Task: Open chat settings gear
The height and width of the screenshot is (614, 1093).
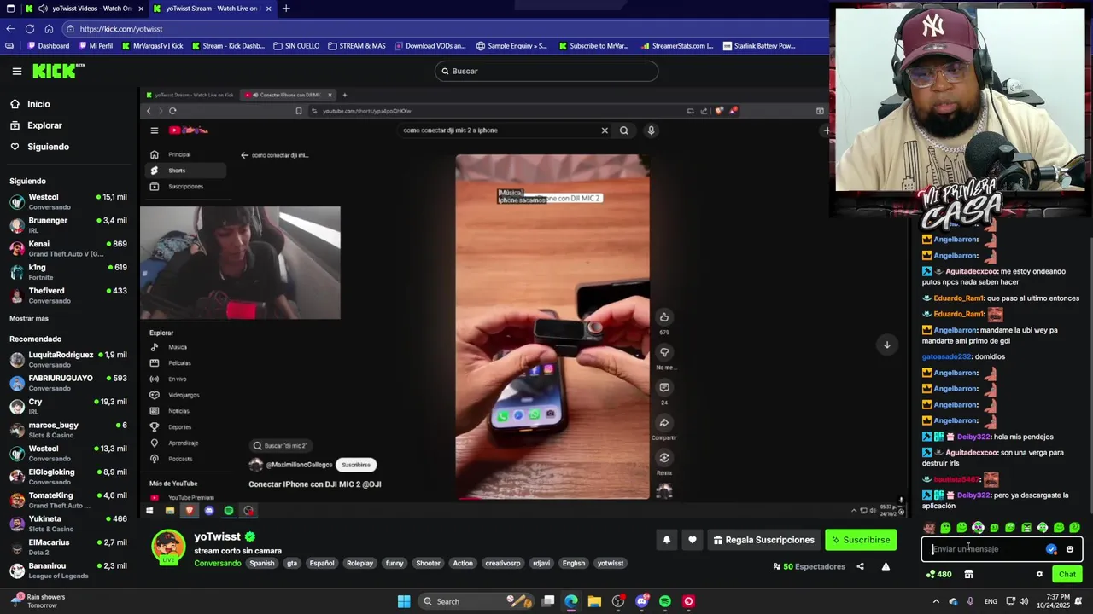Action: click(x=1039, y=574)
